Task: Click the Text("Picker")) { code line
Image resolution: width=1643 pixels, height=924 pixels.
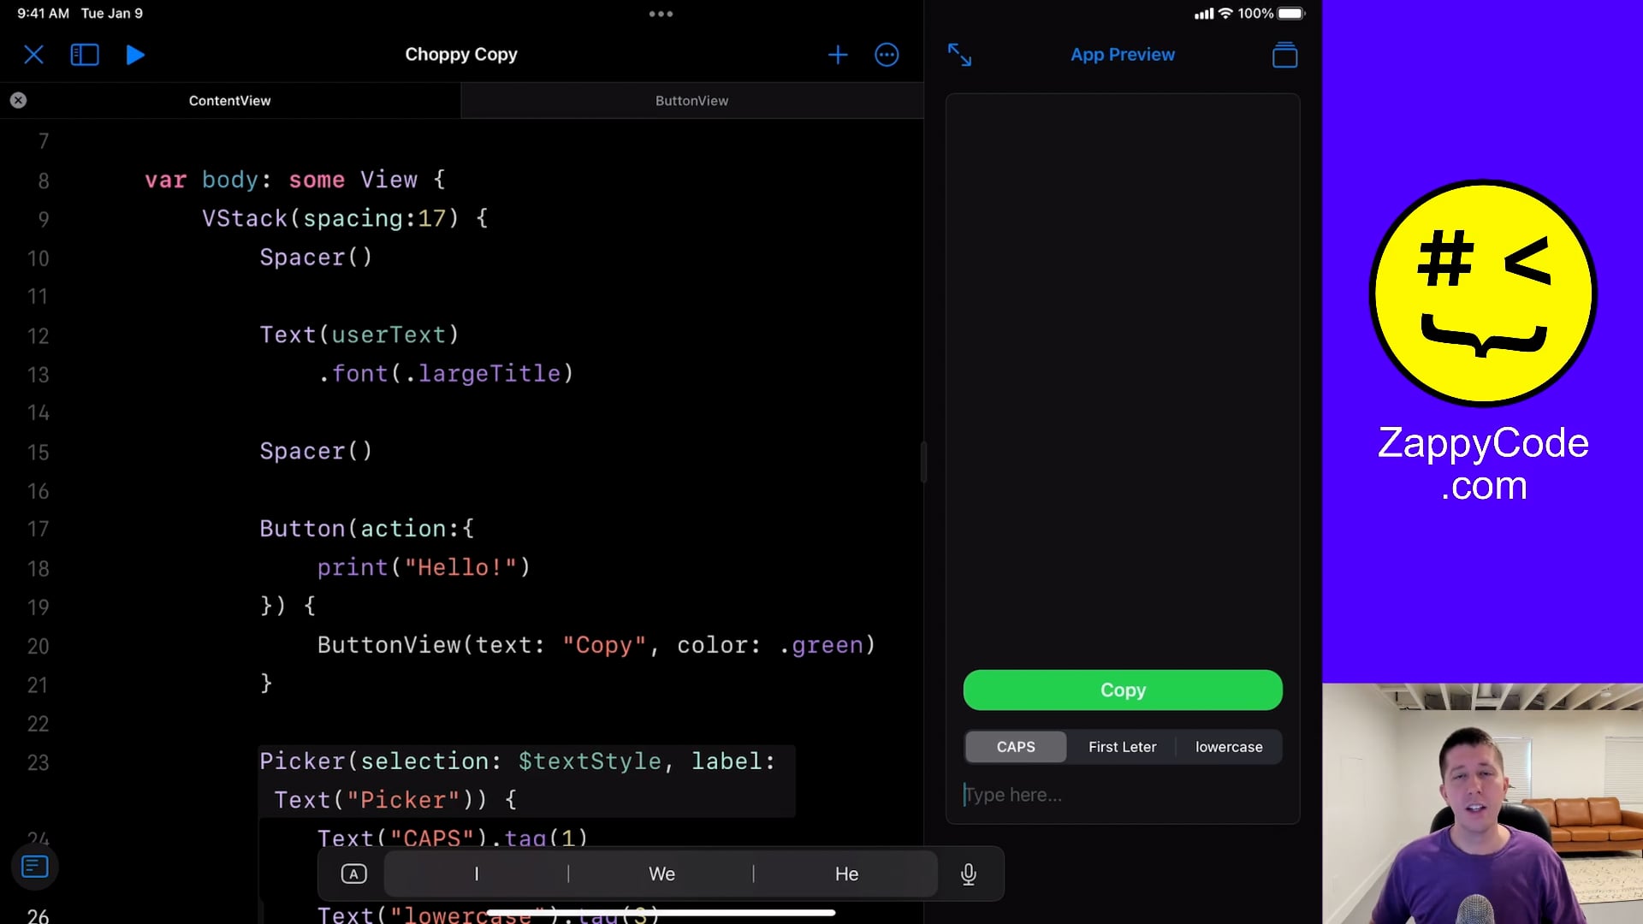Action: pos(395,800)
